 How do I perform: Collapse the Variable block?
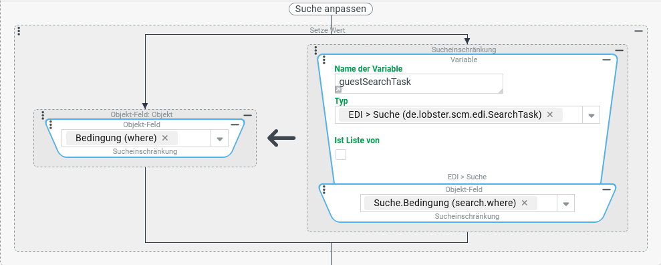[x=607, y=60]
